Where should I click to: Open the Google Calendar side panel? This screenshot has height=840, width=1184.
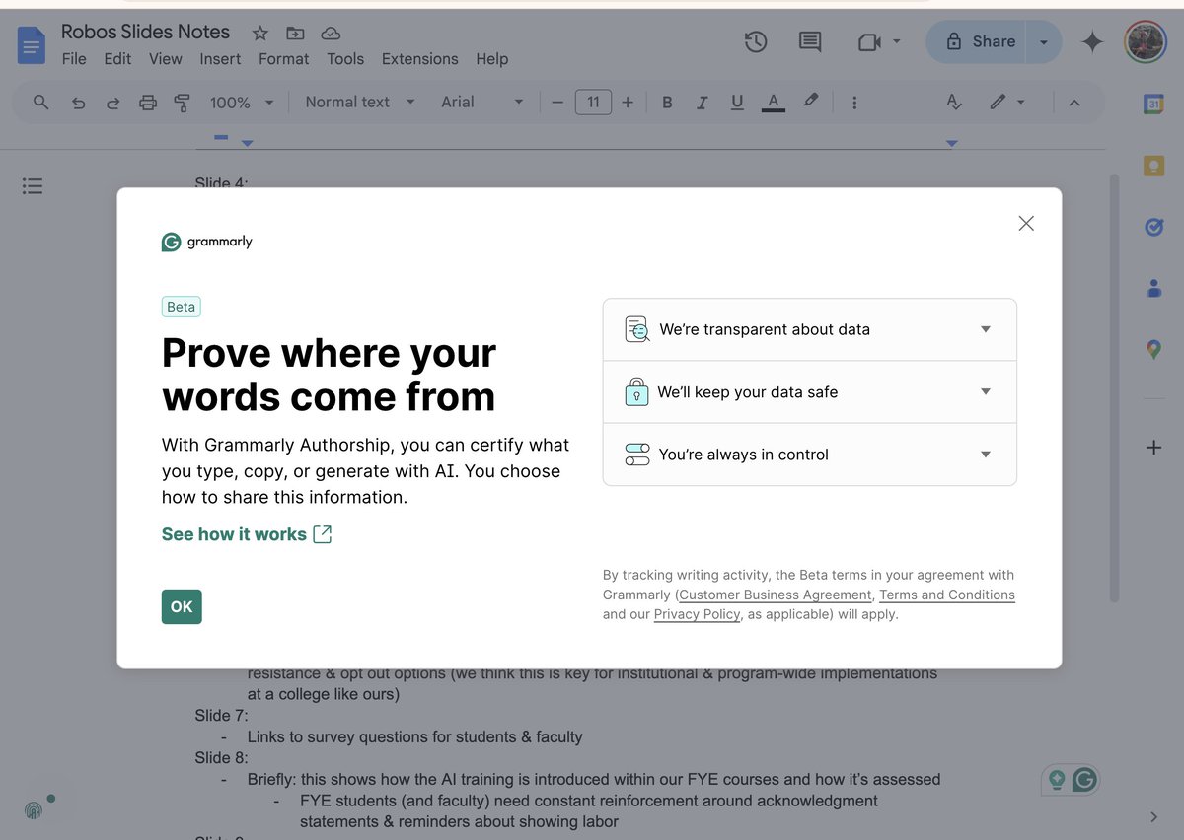coord(1153,104)
